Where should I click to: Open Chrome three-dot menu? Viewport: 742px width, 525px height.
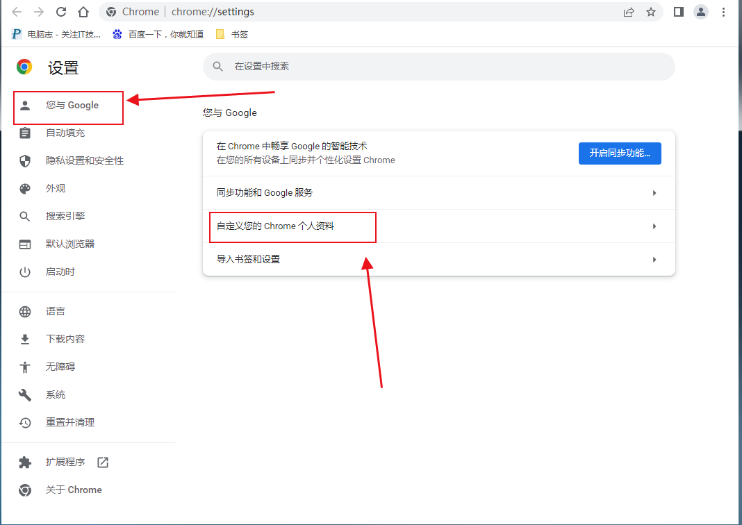click(x=723, y=12)
